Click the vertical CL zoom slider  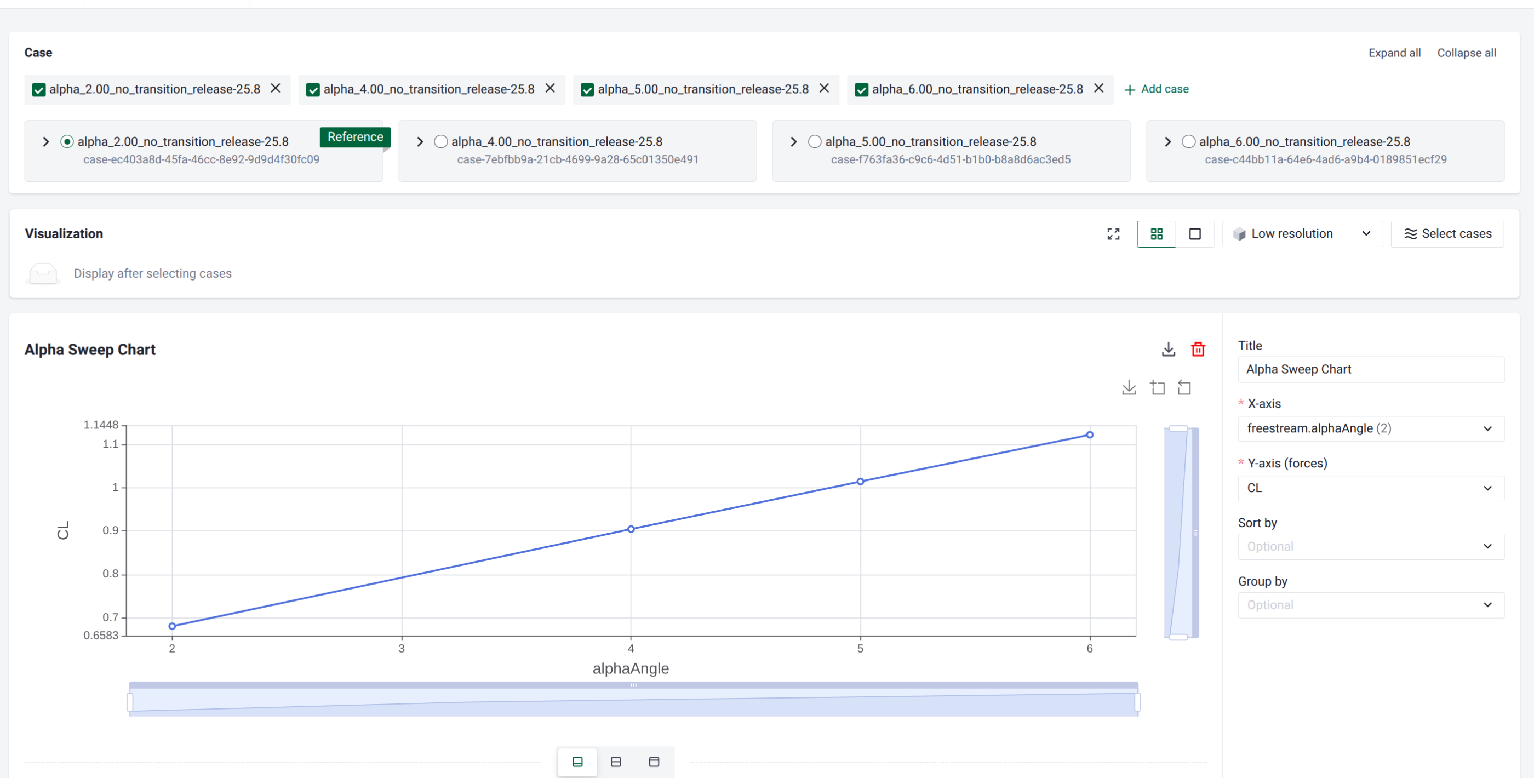(1182, 533)
